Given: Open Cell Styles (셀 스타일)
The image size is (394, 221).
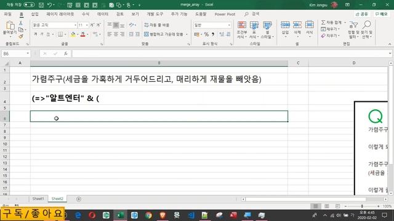Looking at the screenshot, I should click(267, 30).
